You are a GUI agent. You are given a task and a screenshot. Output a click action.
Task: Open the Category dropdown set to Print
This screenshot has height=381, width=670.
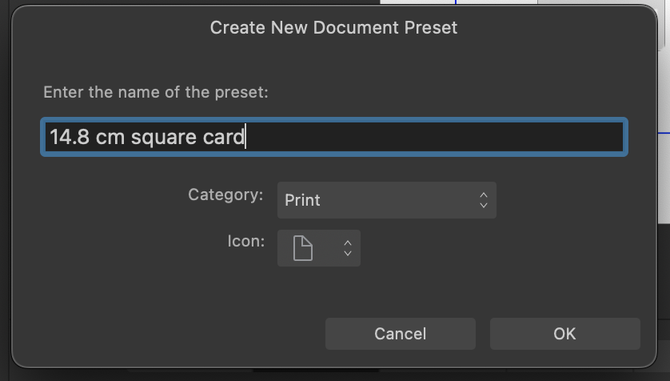tap(387, 200)
